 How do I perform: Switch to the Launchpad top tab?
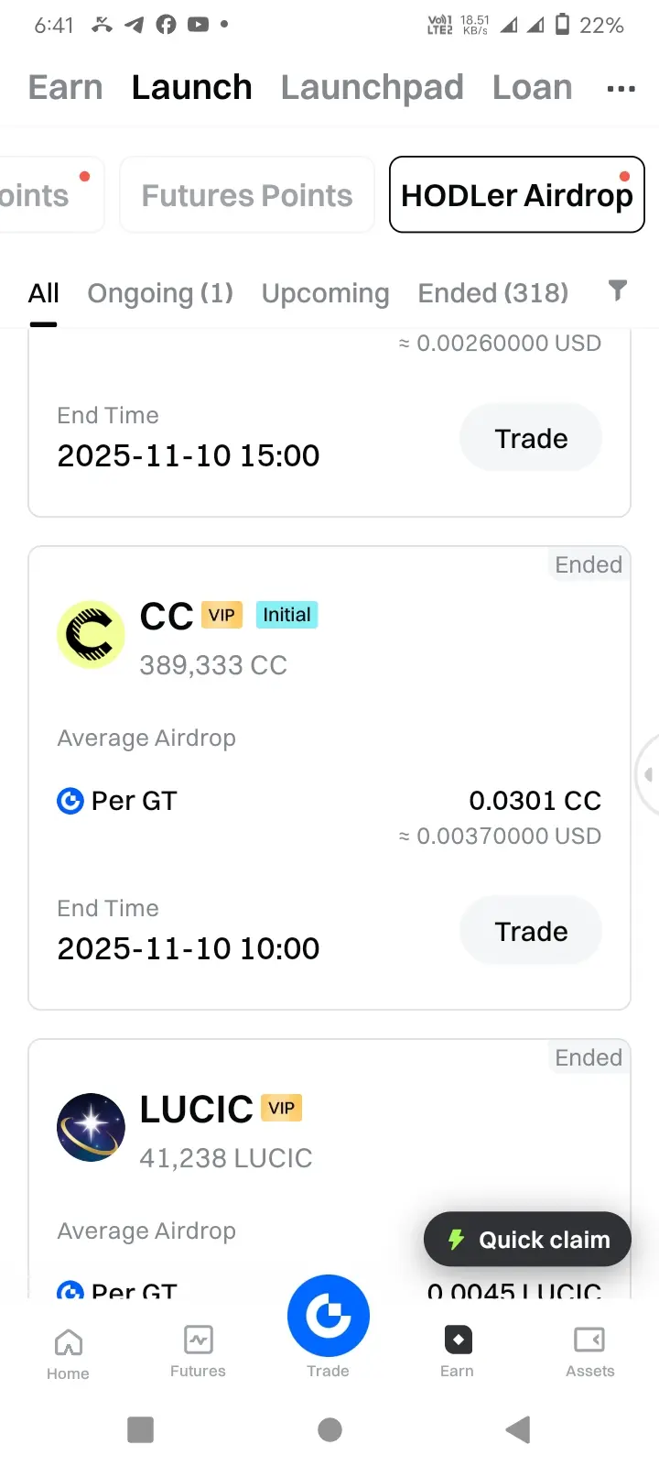click(x=372, y=88)
